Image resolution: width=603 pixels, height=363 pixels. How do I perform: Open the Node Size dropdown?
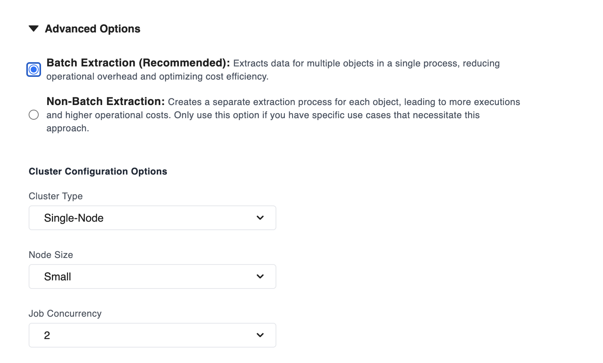[x=152, y=276]
